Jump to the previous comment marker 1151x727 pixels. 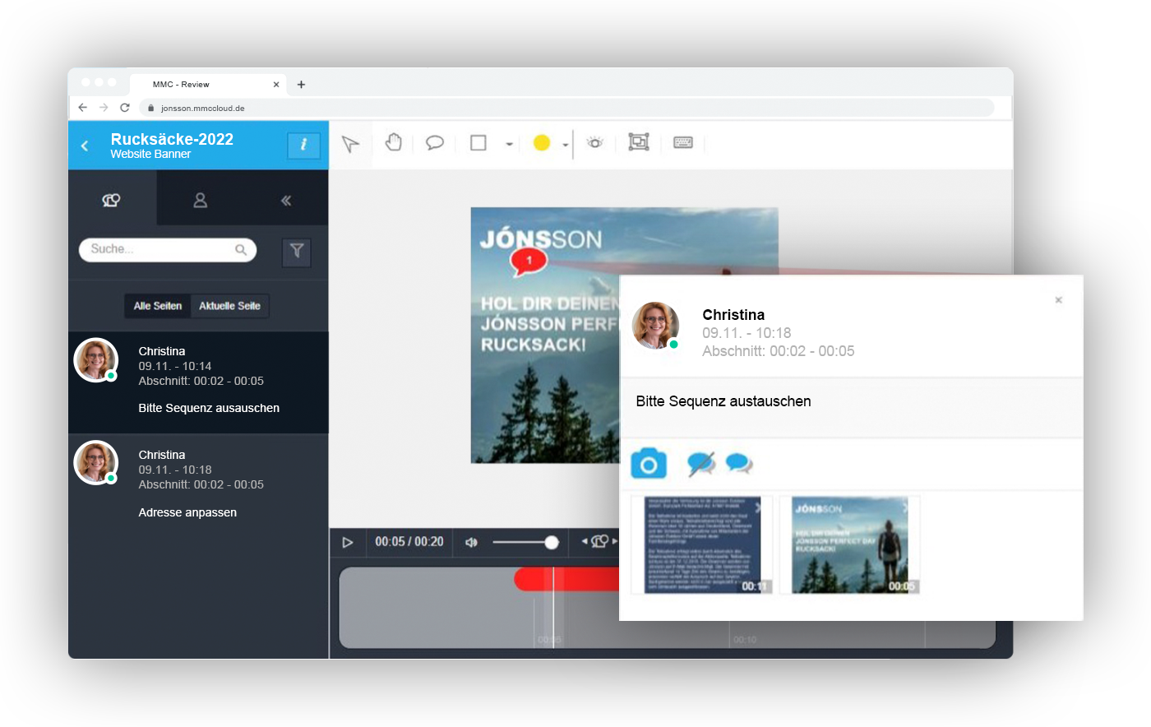585,541
